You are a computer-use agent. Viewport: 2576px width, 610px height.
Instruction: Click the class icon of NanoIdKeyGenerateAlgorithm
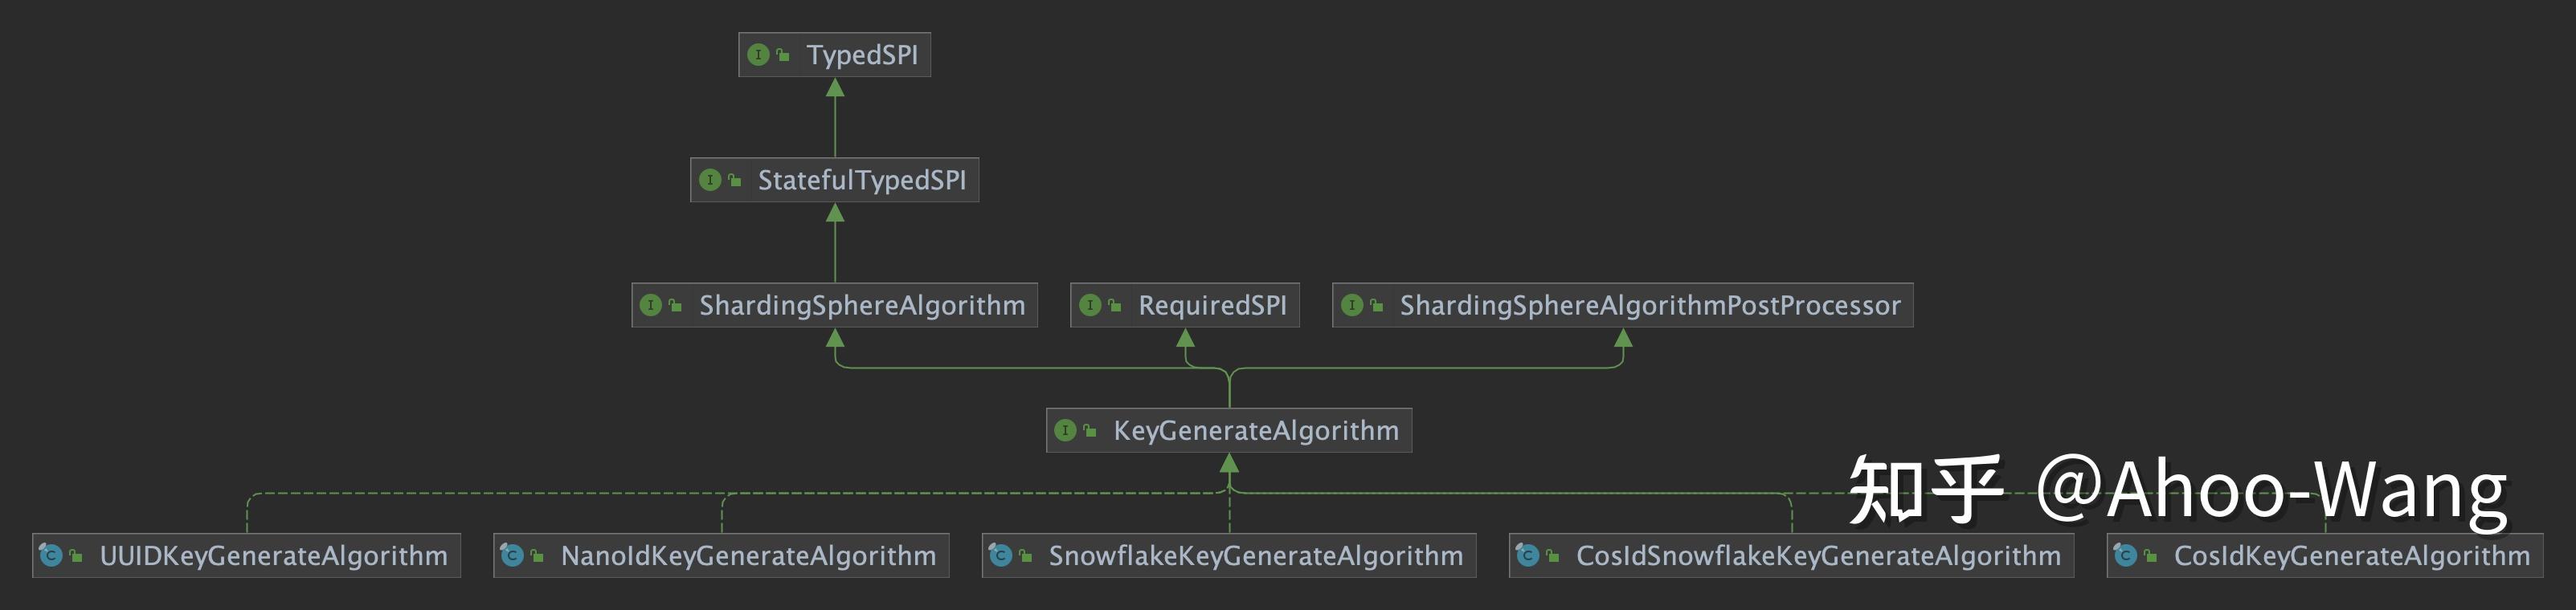click(x=512, y=555)
